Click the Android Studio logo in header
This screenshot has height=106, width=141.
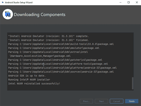tap(8, 14)
